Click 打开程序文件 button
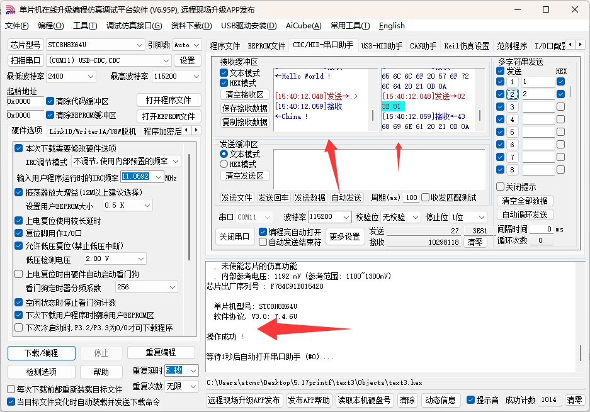 [x=168, y=101]
